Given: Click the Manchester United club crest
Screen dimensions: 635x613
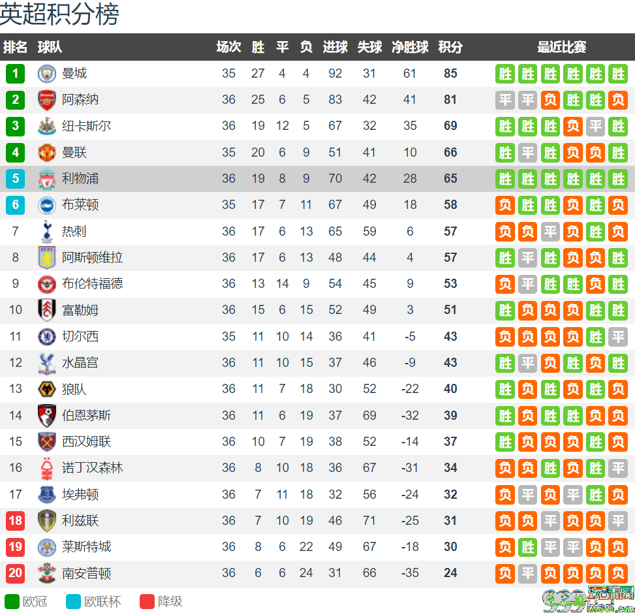Looking at the screenshot, I should point(46,152).
